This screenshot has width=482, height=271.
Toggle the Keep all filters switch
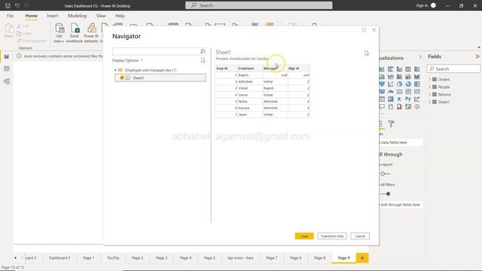386,194
